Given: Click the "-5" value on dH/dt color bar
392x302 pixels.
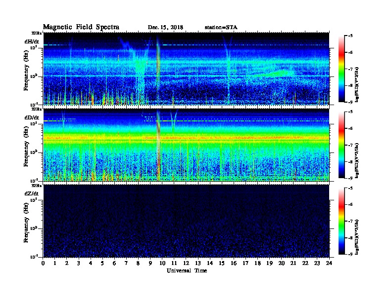Looking at the screenshot, I should point(350,36).
